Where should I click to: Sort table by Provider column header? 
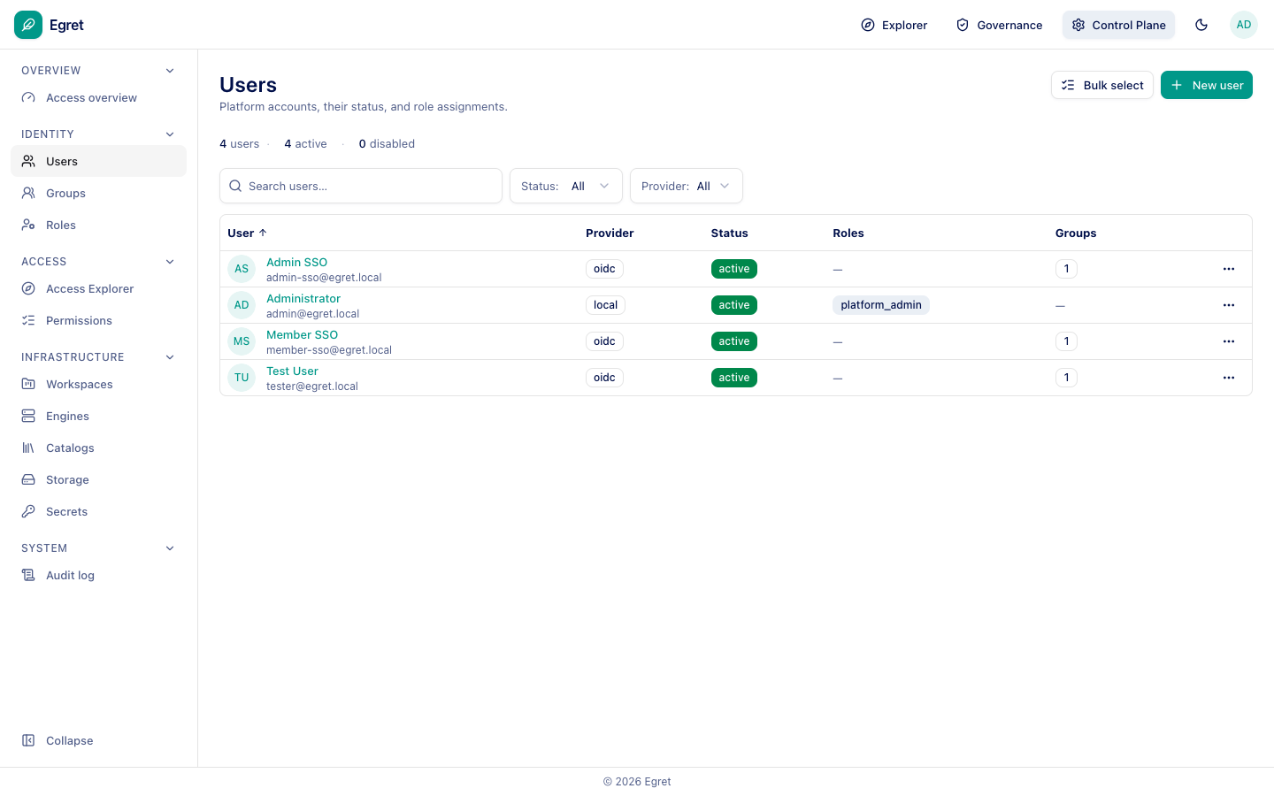[610, 233]
